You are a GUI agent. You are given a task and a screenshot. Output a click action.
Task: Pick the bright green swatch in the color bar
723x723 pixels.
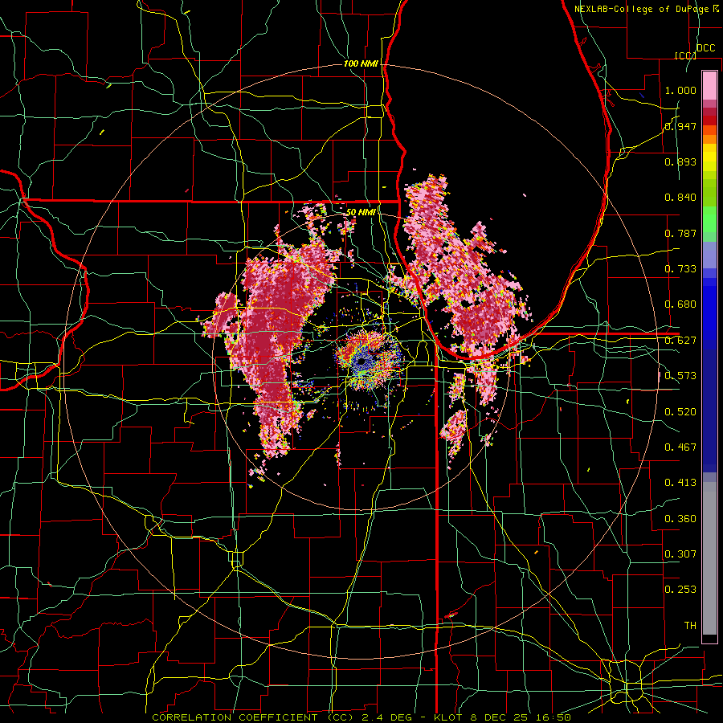(709, 219)
